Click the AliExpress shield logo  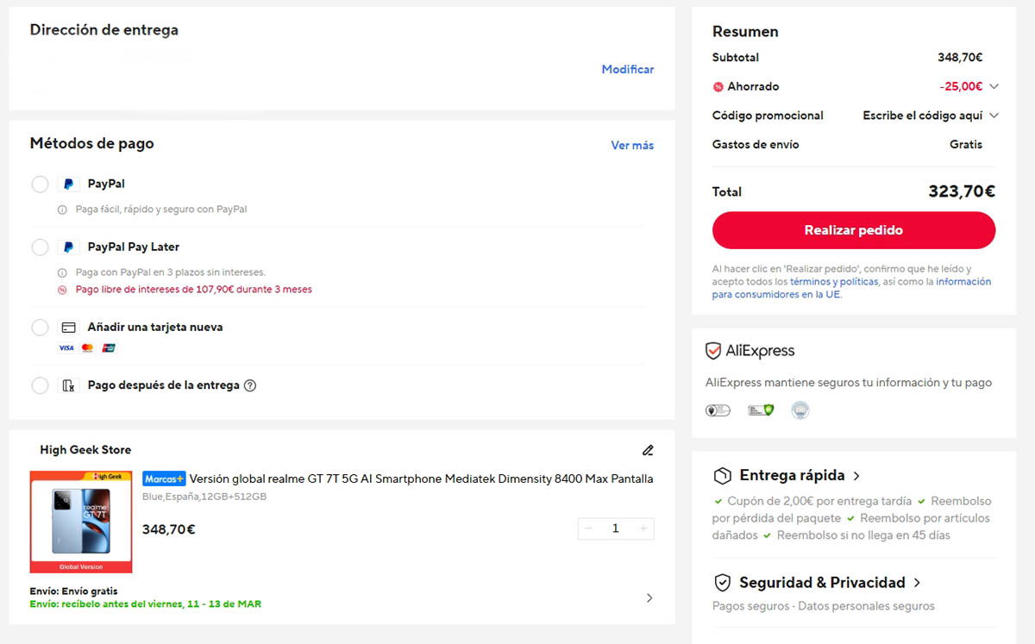pos(712,351)
